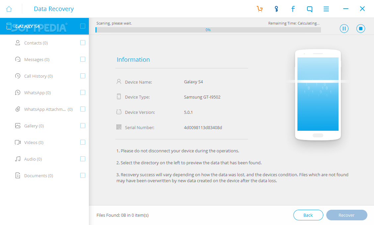Click the Device Version Android icon

click(x=119, y=112)
